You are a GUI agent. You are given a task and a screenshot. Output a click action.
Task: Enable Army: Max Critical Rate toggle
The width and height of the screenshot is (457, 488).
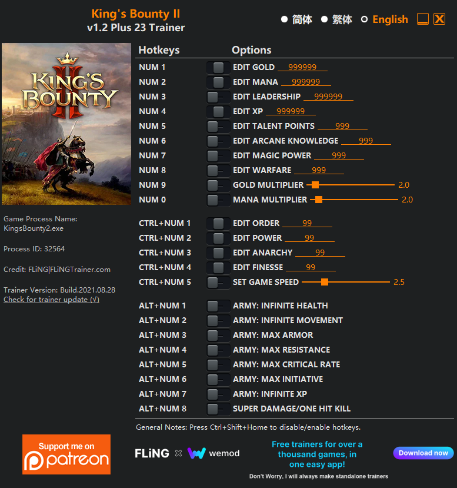(x=218, y=364)
